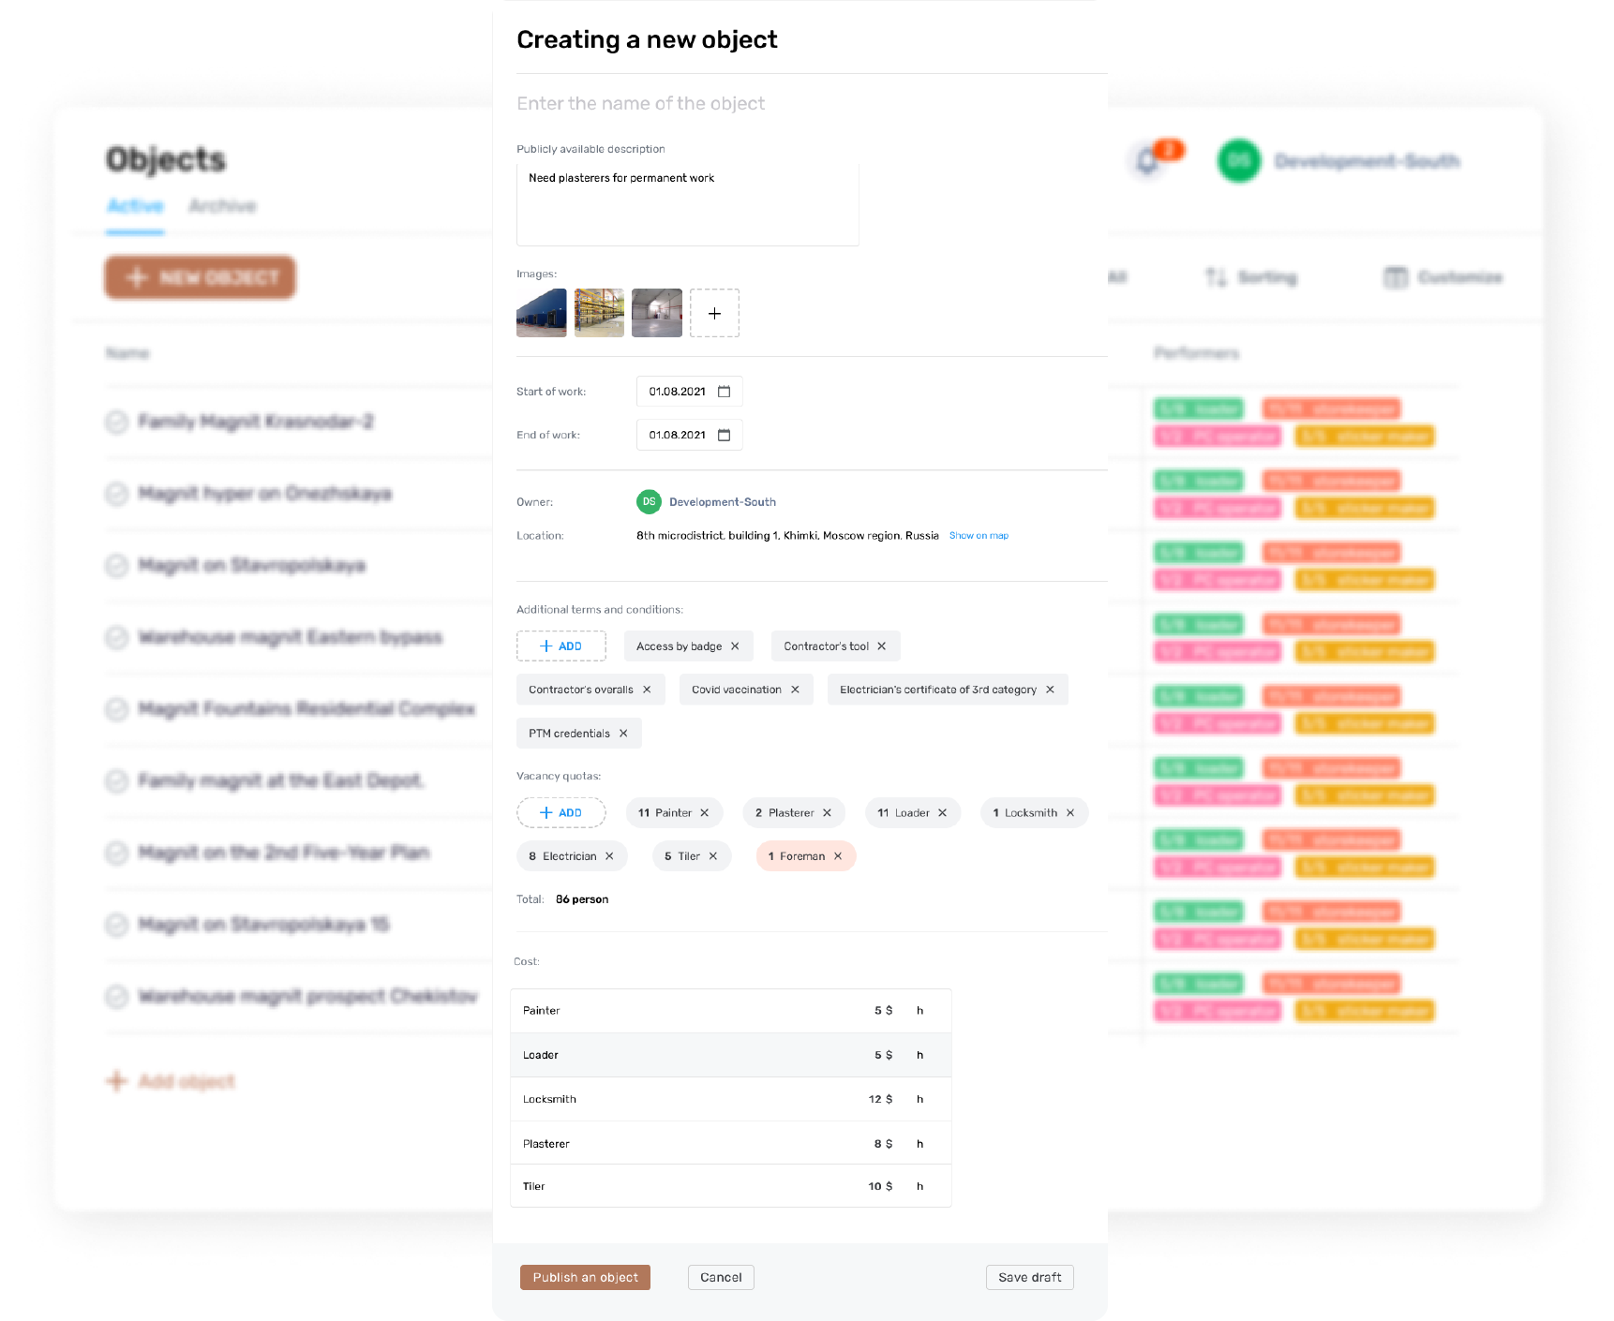The image size is (1614, 1321).
Task: Delete the Foreman vacancy quota chip
Action: click(838, 856)
